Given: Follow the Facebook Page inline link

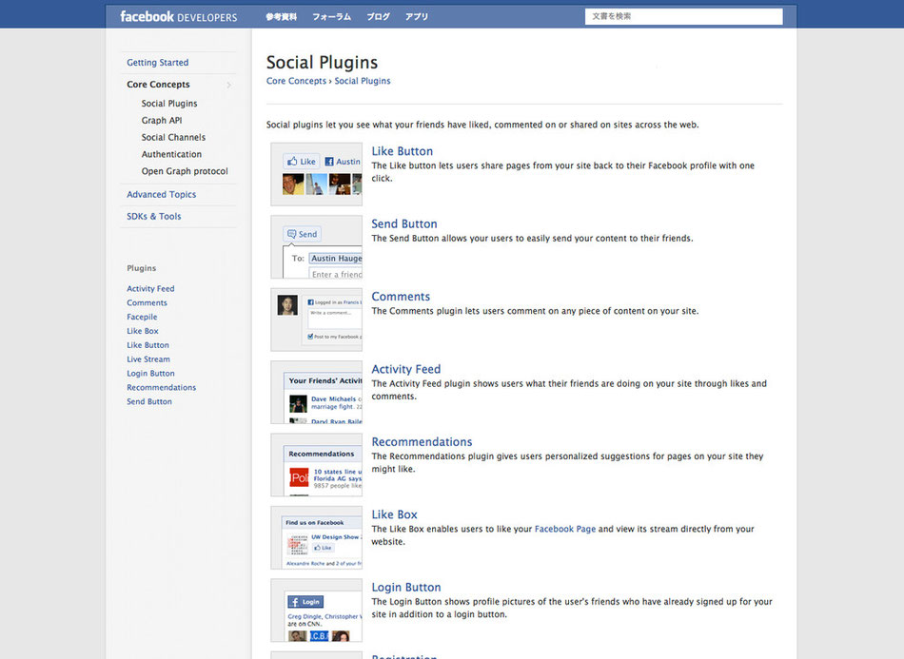Looking at the screenshot, I should (x=565, y=529).
